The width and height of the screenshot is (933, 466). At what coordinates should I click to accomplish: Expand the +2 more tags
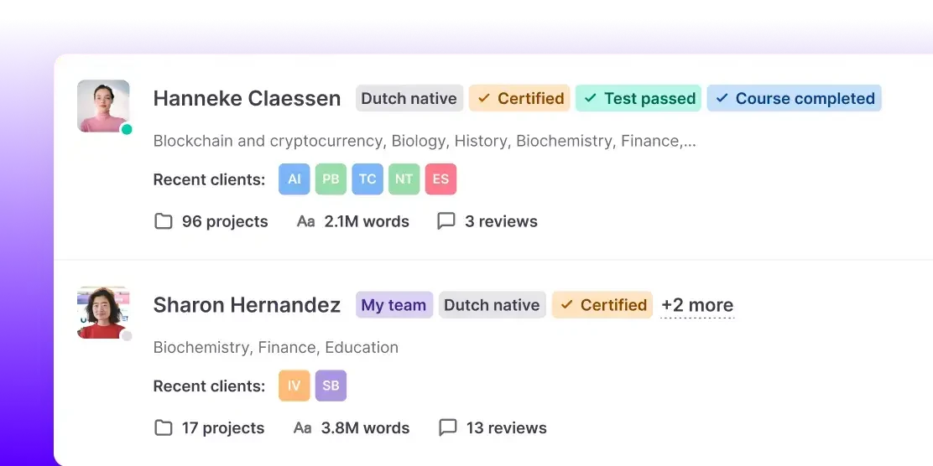(697, 305)
